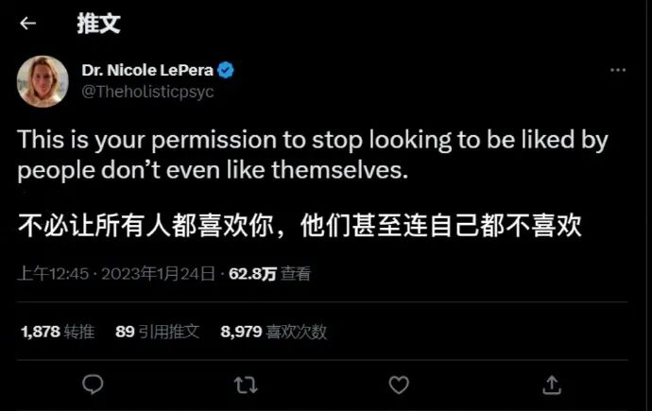Select the English tweet text
Viewport: 652px width, 411px height.
click(313, 155)
